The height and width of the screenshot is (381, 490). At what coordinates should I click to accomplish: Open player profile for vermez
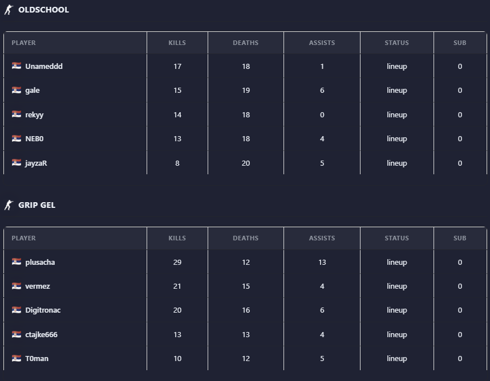(x=38, y=286)
